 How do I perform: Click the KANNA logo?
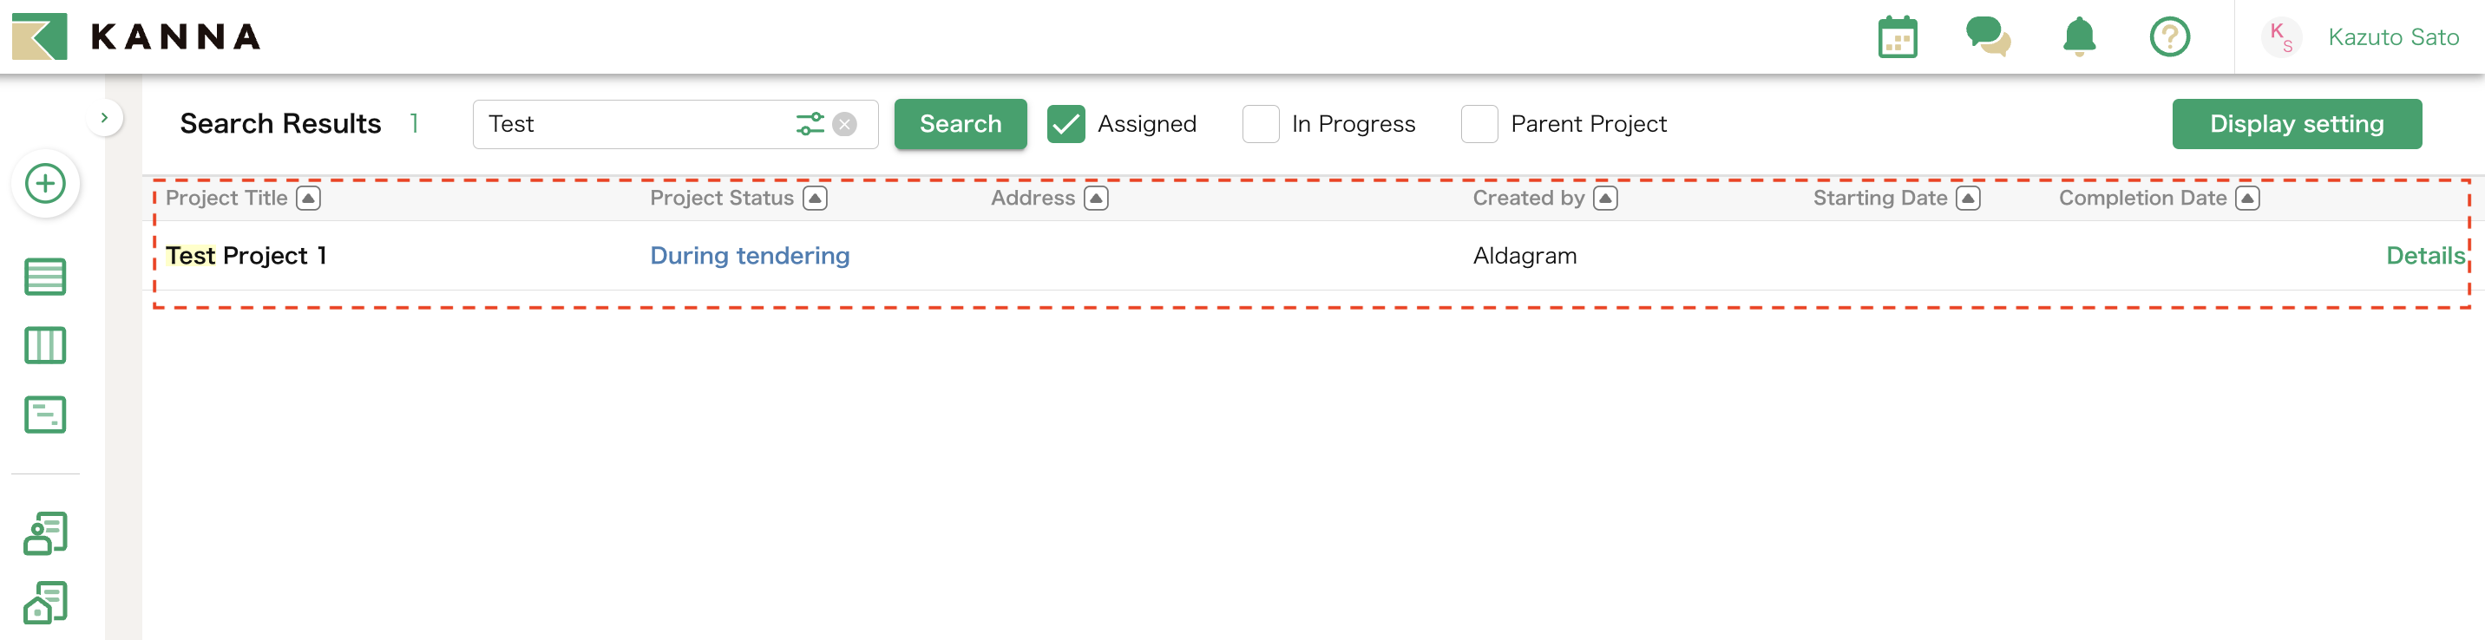click(136, 36)
